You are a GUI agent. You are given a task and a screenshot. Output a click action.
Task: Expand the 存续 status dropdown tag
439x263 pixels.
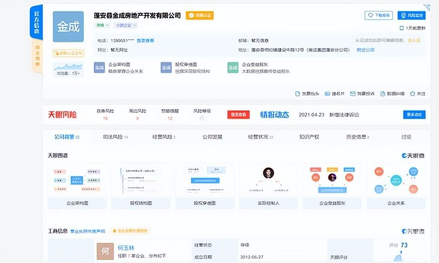[x=102, y=25]
